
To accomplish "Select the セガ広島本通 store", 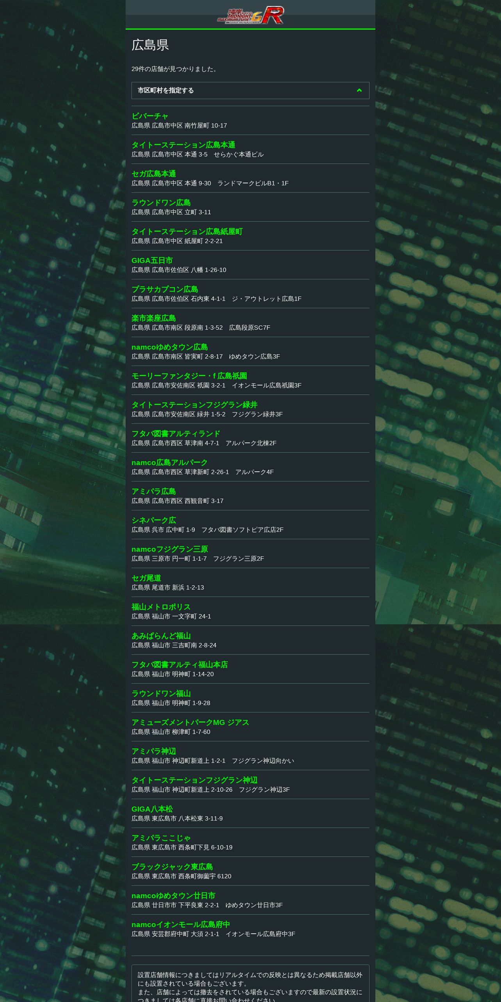I will click(154, 174).
